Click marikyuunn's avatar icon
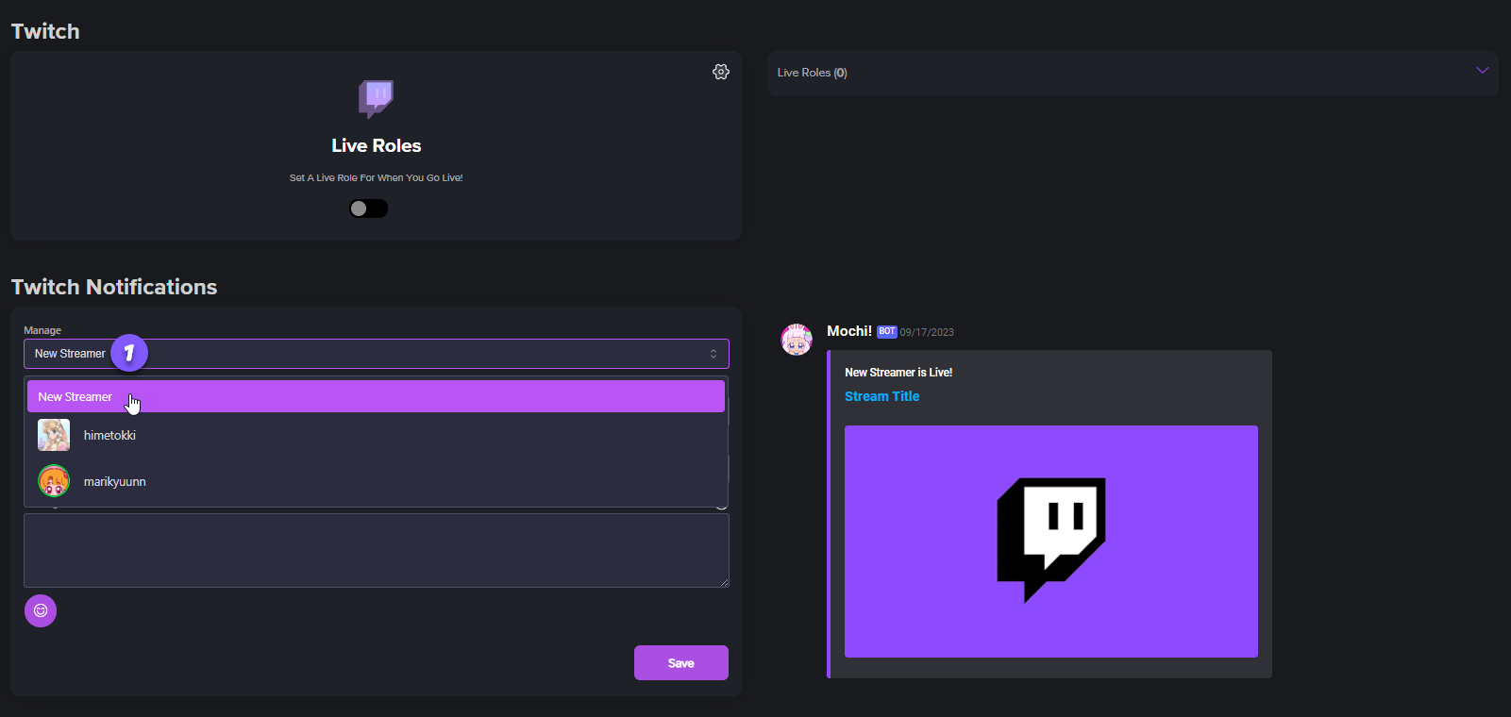The height and width of the screenshot is (717, 1511). coord(54,481)
